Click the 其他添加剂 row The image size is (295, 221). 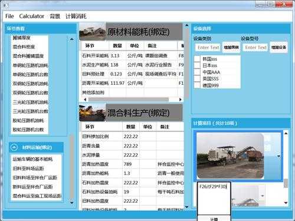tap(132, 93)
